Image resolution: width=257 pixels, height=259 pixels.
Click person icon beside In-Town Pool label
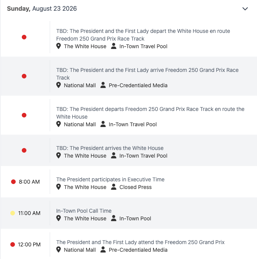click(x=114, y=218)
